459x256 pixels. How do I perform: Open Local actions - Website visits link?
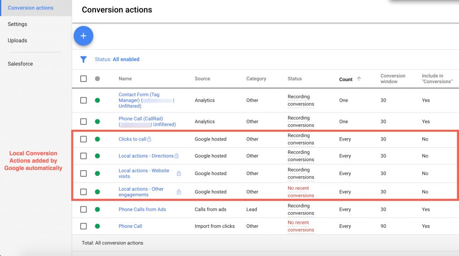[144, 173]
